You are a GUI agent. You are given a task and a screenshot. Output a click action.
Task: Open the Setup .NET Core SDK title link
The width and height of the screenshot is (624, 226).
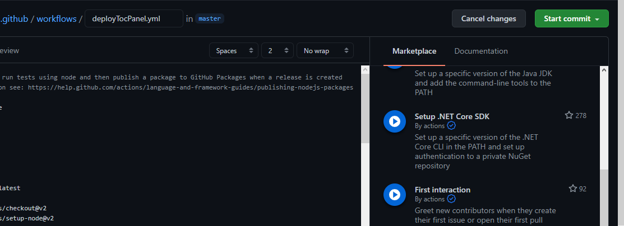[452, 116]
